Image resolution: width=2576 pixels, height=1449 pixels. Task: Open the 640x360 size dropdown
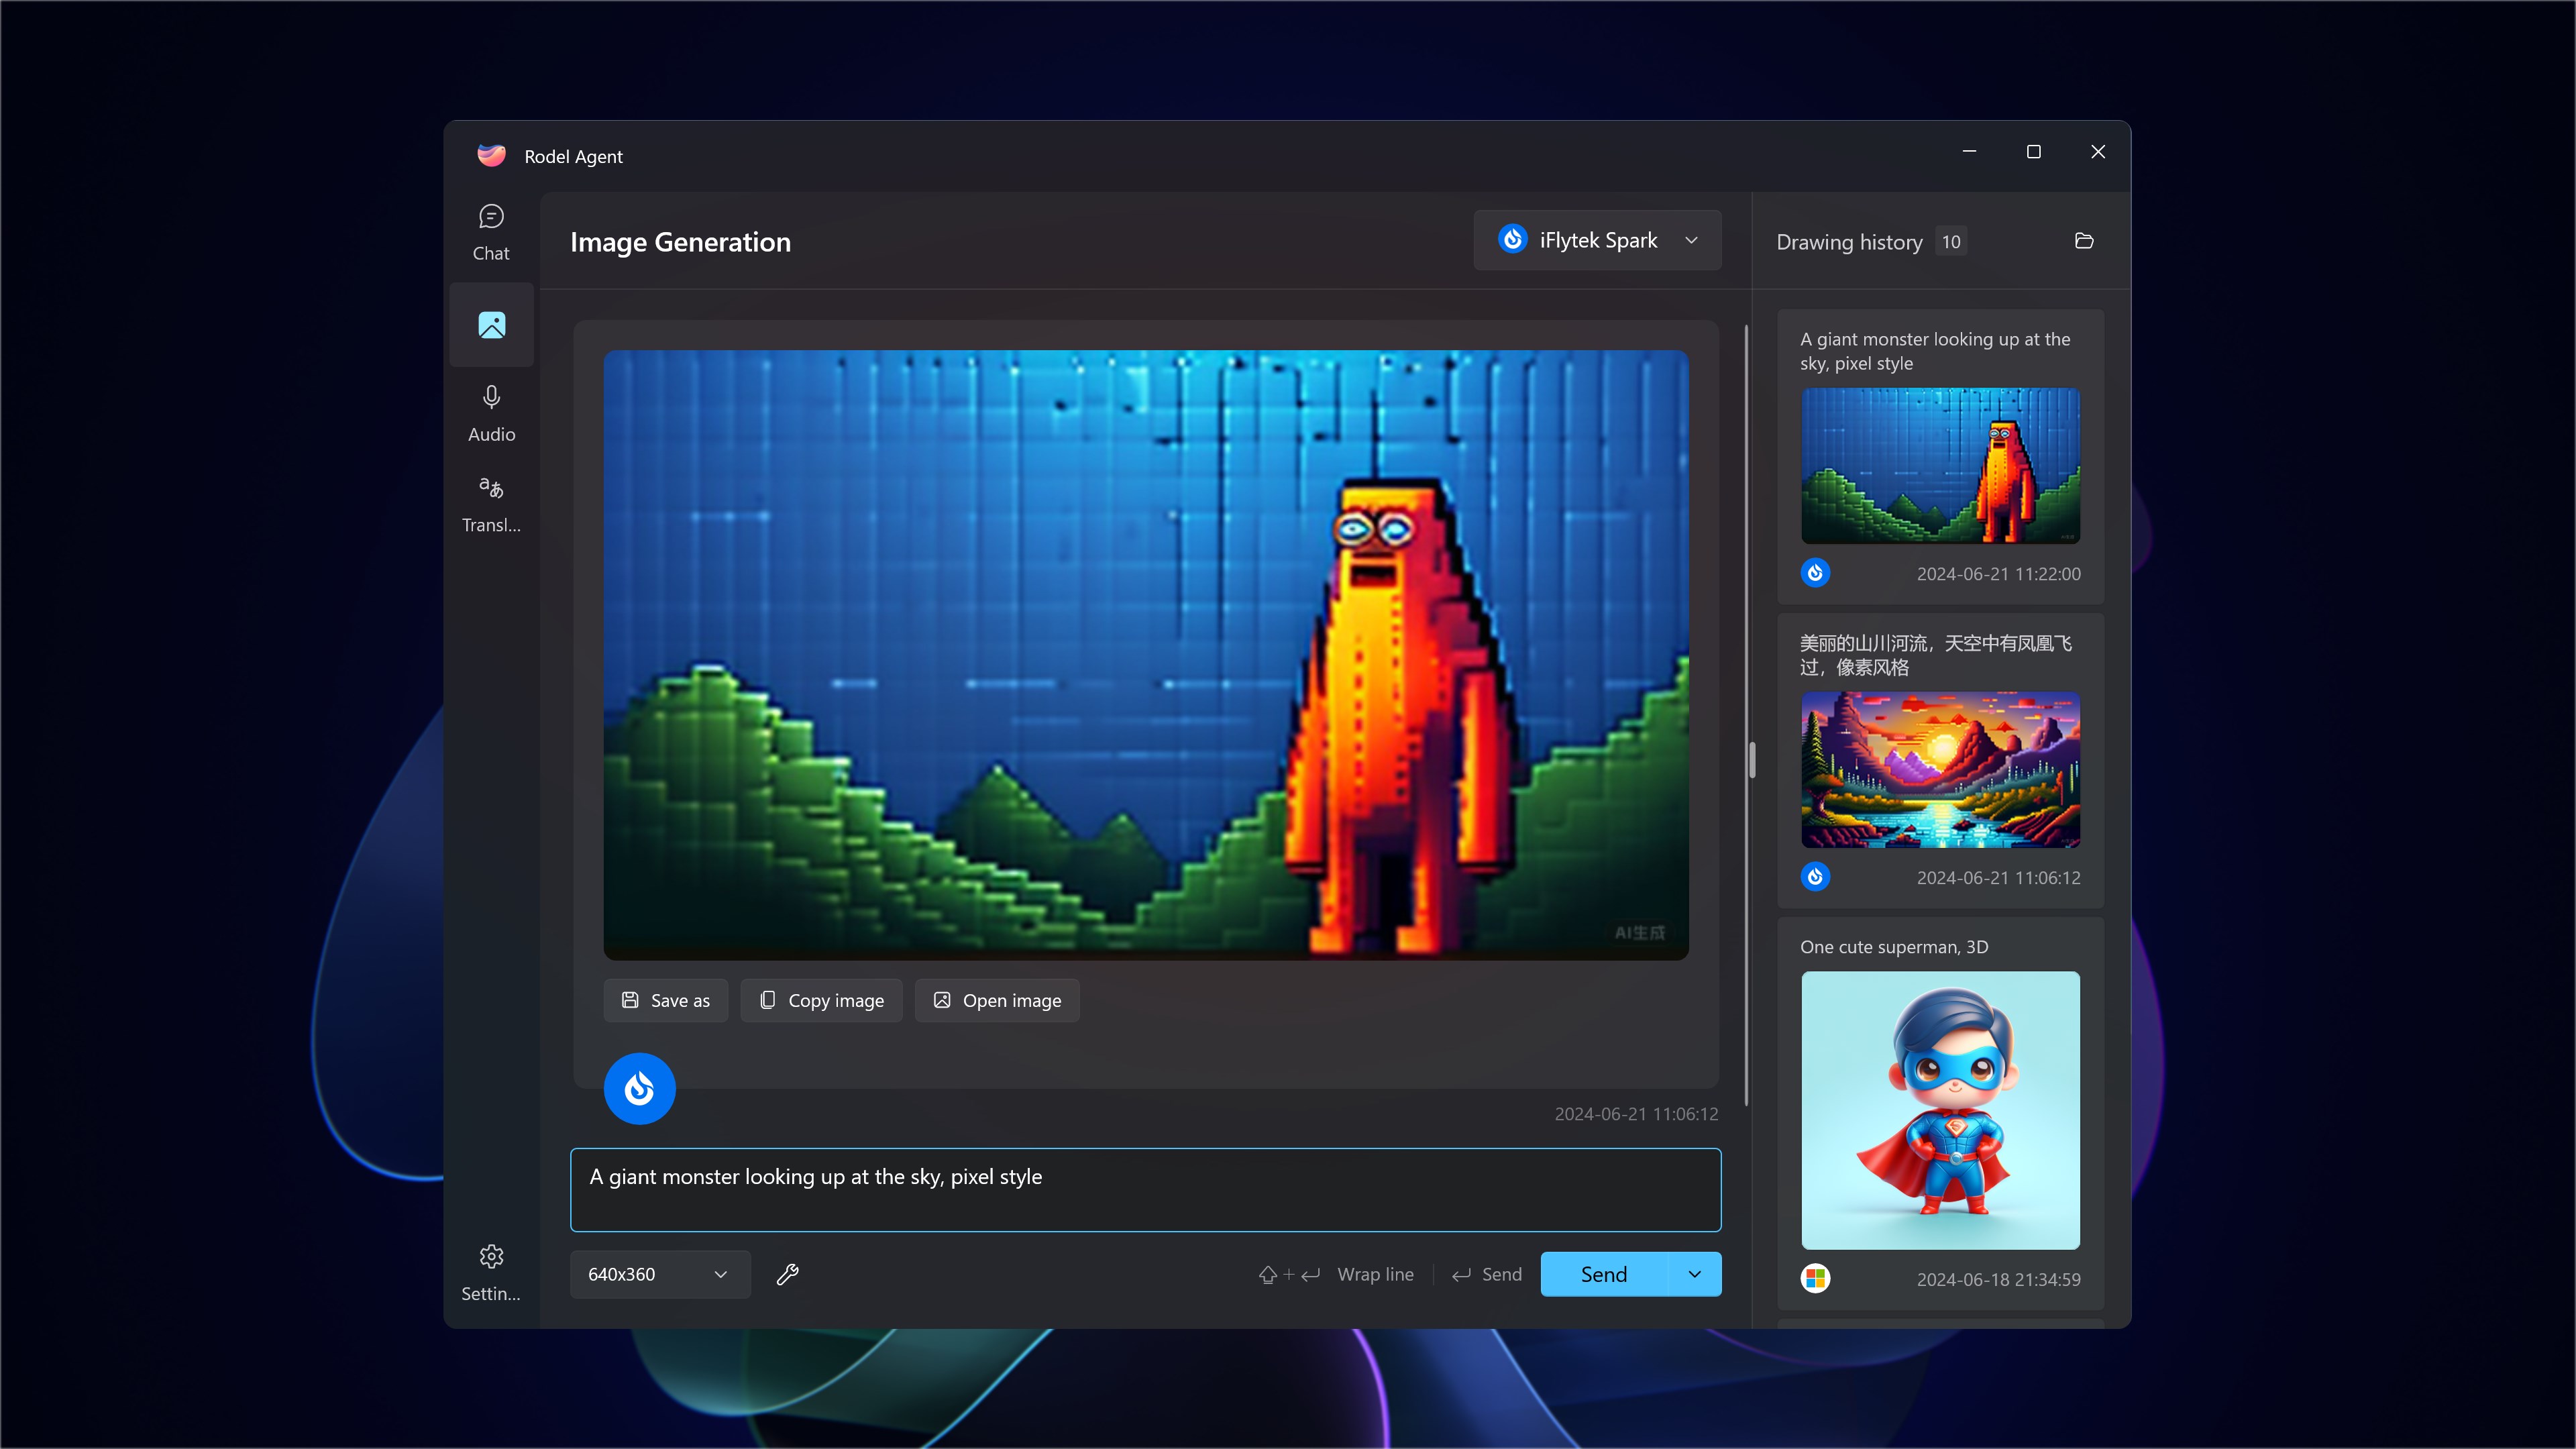pos(659,1274)
